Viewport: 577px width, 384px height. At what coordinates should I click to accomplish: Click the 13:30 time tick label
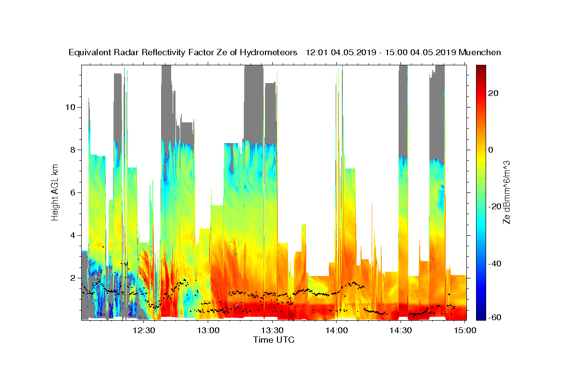point(273,330)
